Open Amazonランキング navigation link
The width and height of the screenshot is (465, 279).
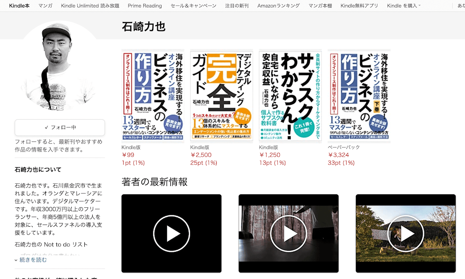click(278, 6)
